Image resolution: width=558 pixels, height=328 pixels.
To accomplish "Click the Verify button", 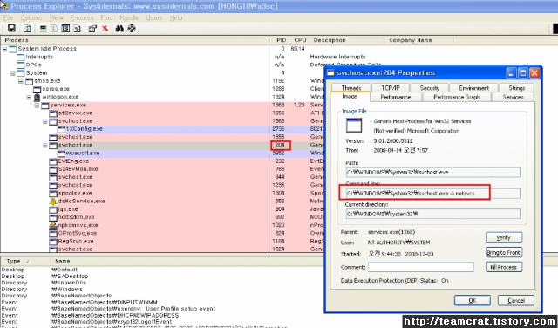I will [504, 237].
